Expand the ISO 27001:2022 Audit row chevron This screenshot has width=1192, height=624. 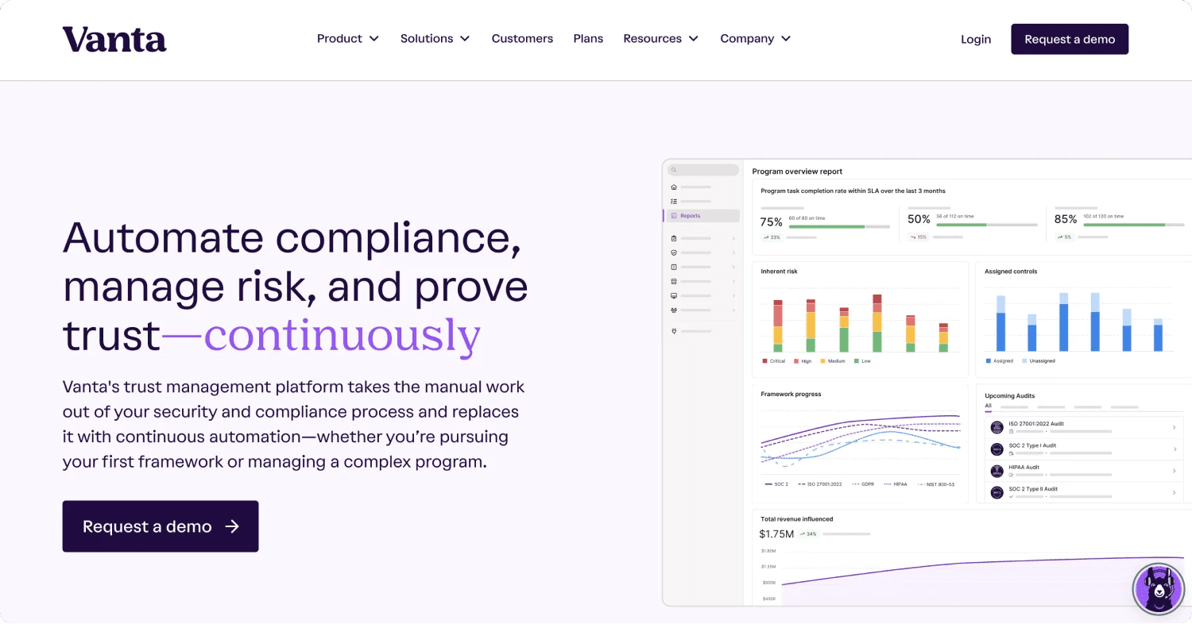tap(1174, 428)
